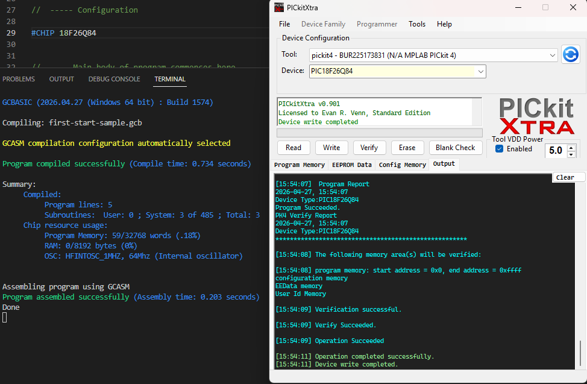The image size is (587, 384).
Task: Switch to the Config Memory tab
Action: pyautogui.click(x=402, y=165)
